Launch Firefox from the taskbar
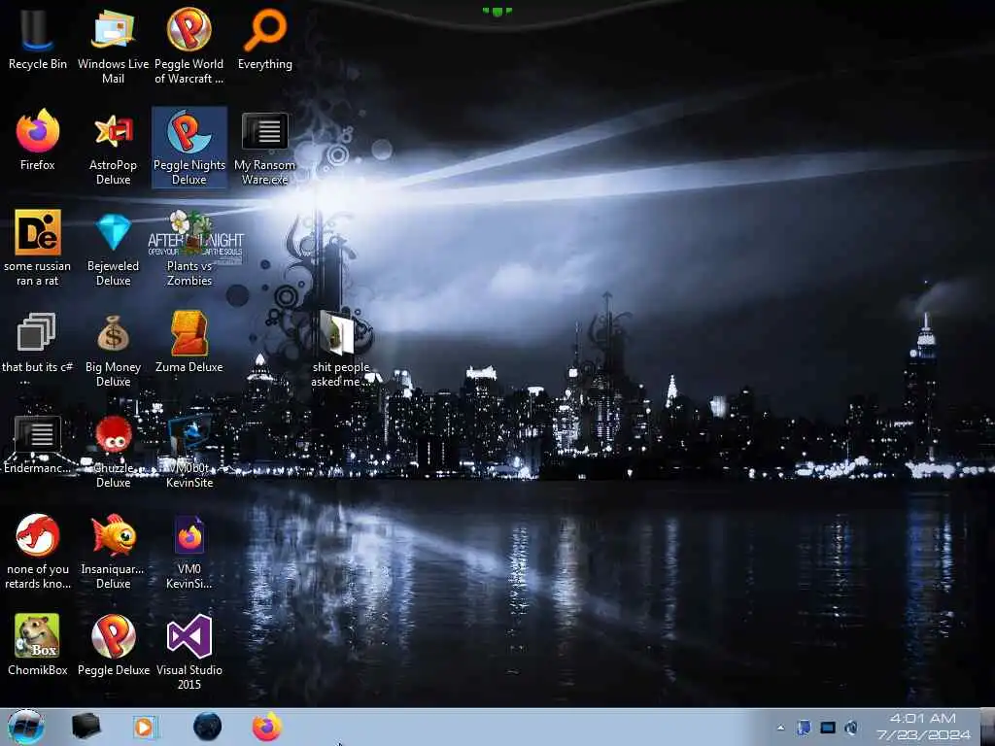 267,727
